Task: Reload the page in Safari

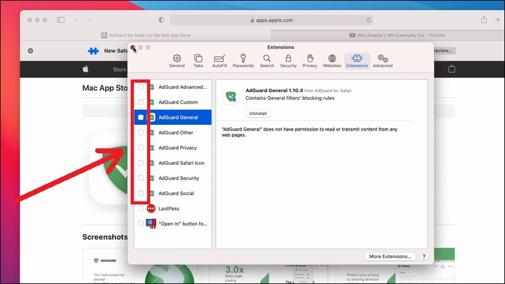Action: pyautogui.click(x=369, y=20)
